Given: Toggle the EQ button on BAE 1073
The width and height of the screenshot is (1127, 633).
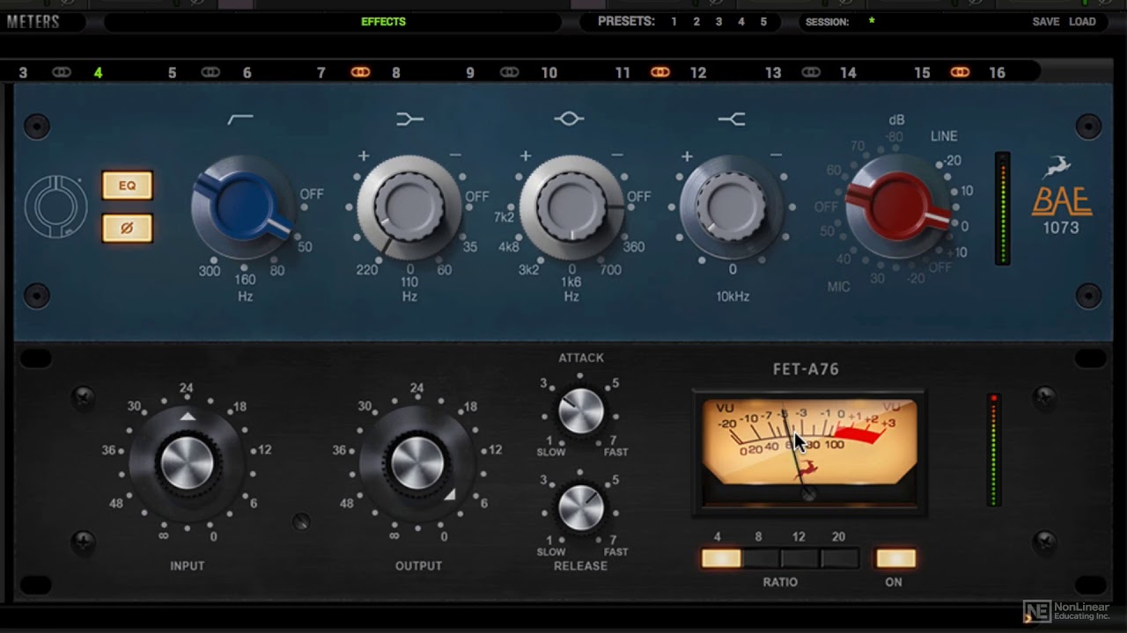Looking at the screenshot, I should click(x=128, y=186).
